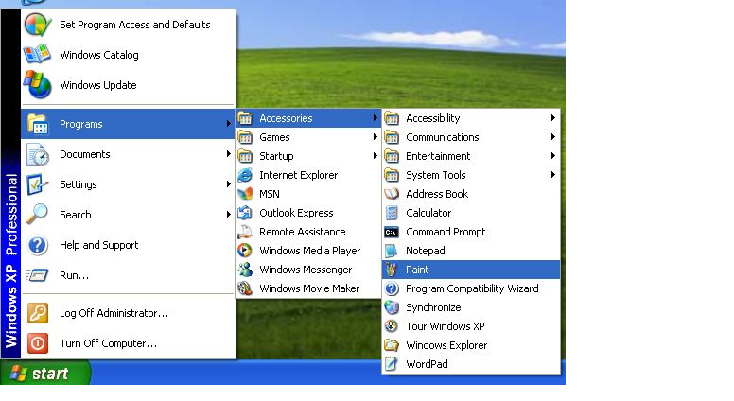Image resolution: width=734 pixels, height=401 pixels.
Task: Expand the Entertainment submenu arrow
Action: [552, 156]
